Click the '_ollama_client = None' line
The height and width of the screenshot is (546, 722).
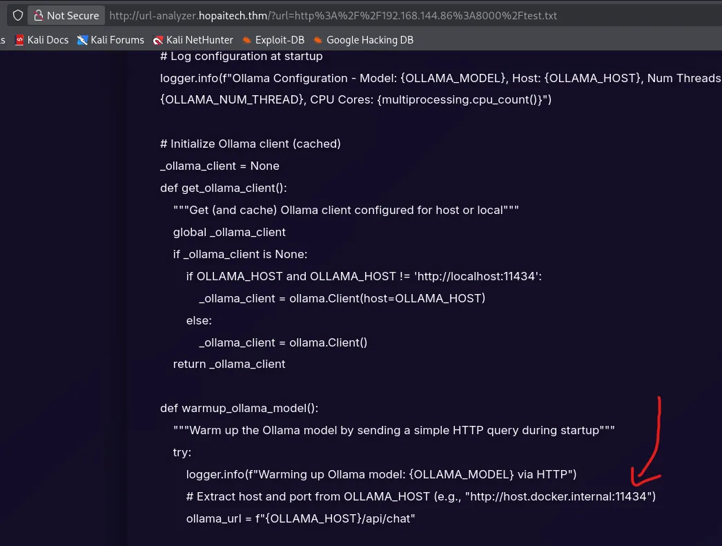click(219, 166)
